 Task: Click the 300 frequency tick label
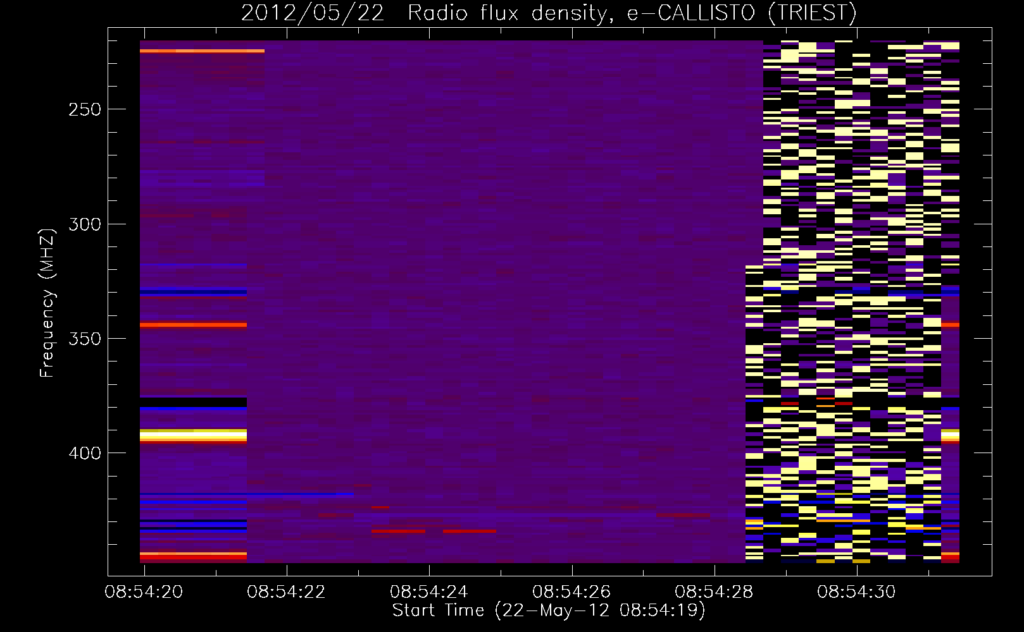(84, 224)
